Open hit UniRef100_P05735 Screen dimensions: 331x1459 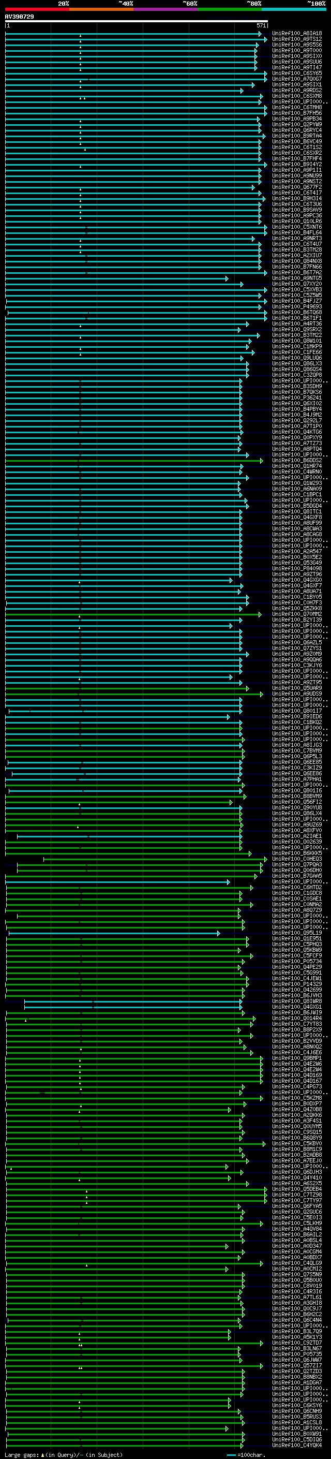pyautogui.click(x=297, y=1354)
